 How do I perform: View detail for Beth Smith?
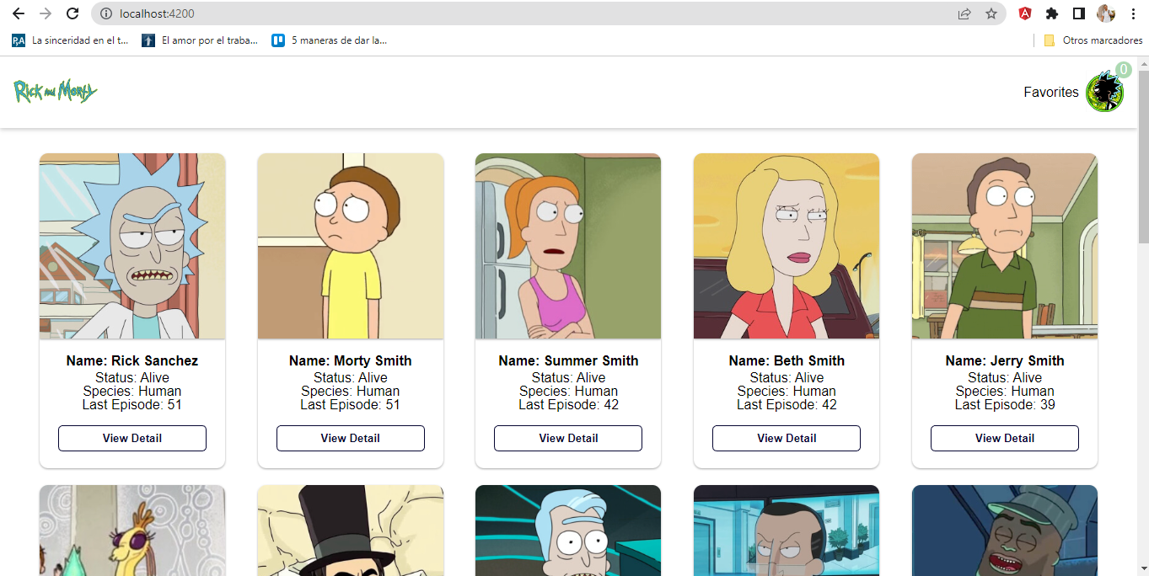(786, 438)
